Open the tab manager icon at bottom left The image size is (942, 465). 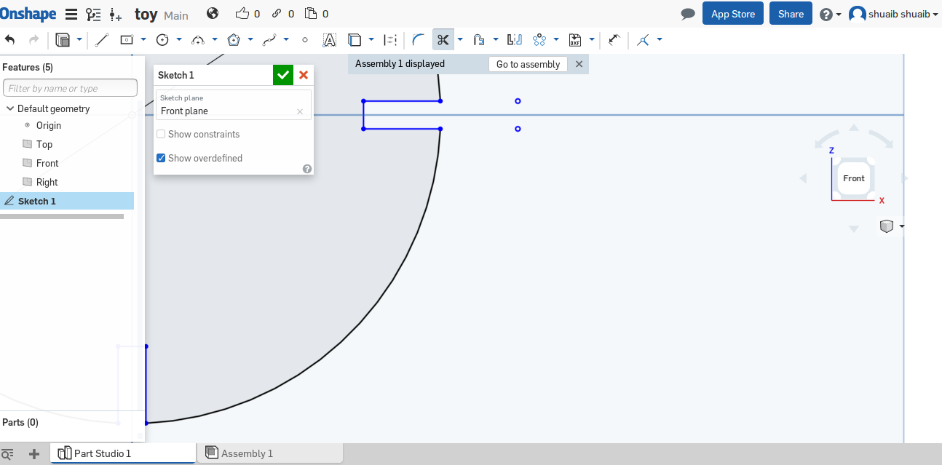click(x=8, y=454)
